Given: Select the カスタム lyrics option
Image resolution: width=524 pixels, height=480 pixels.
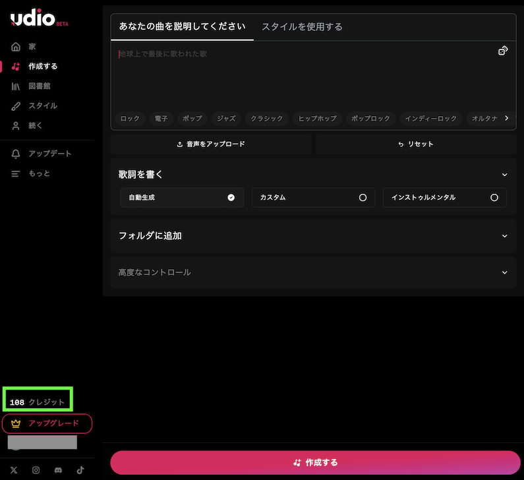Looking at the screenshot, I should pos(313,197).
